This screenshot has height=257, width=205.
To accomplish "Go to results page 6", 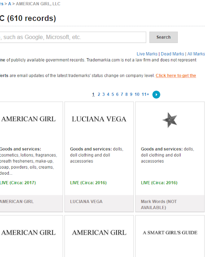I will (117, 94).
